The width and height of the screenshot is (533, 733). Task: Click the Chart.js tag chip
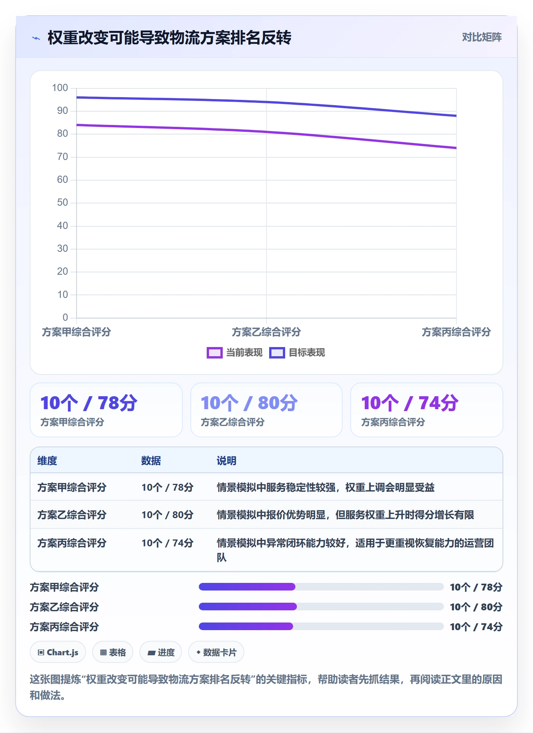[58, 652]
